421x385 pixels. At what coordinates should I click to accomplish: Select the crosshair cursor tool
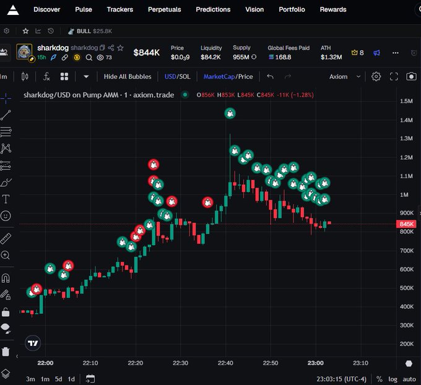pos(6,98)
